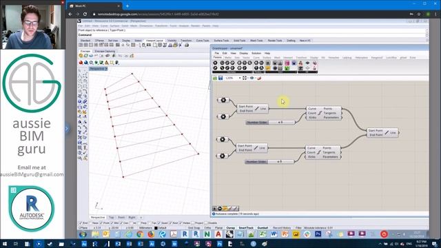Click the remote Windows 7 Start orb
Image resolution: width=441 pixels, height=248 pixels.
(83, 234)
